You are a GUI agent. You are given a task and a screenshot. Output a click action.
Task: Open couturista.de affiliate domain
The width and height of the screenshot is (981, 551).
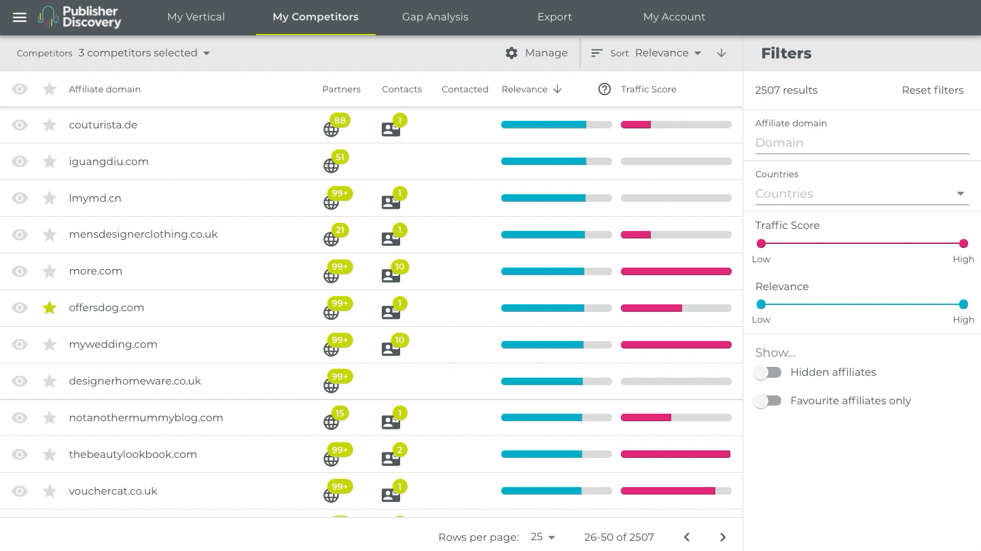click(103, 125)
